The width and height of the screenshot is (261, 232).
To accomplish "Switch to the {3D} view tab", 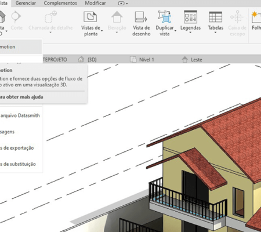I will 88,60.
